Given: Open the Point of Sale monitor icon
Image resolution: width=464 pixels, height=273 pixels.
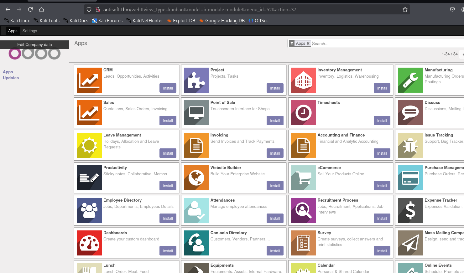Looking at the screenshot, I should [x=196, y=113].
